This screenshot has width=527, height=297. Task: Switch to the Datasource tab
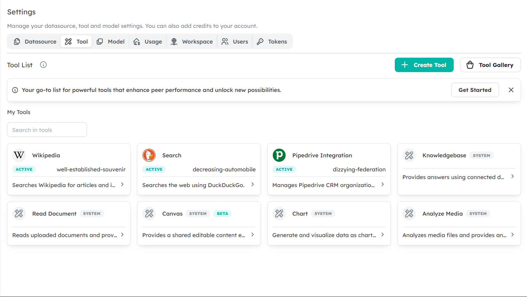(x=35, y=42)
